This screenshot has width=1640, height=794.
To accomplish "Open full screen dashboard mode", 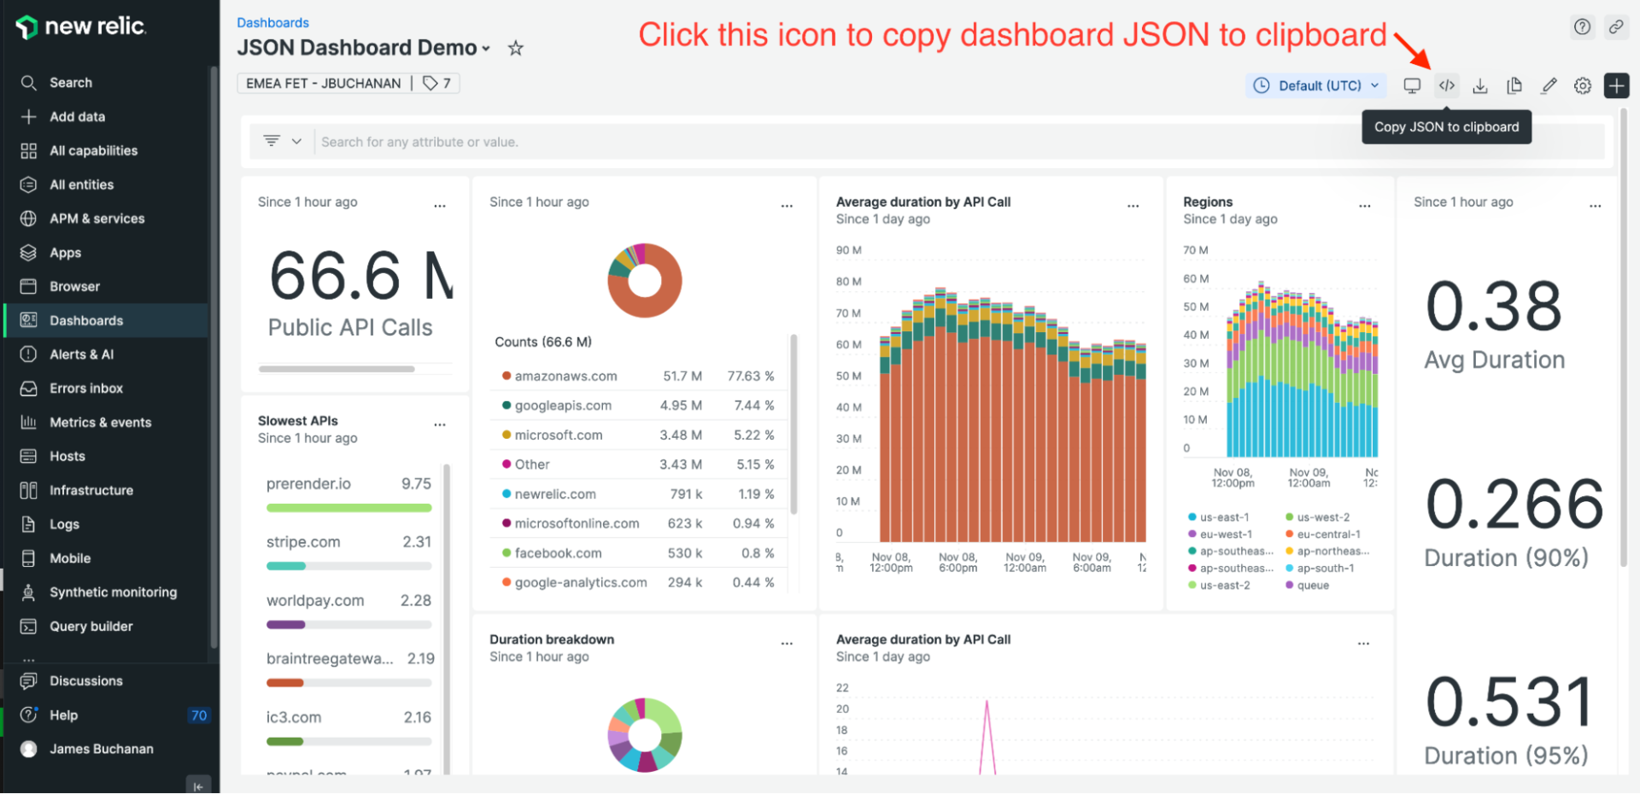I will 1412,85.
